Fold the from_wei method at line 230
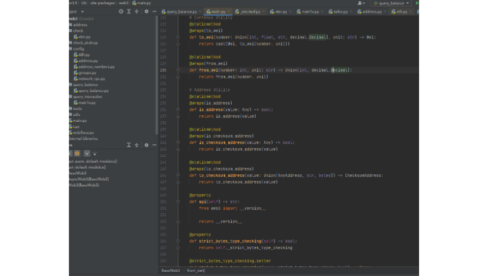Screen dimensions: 488x276 pyautogui.click(x=178, y=70)
